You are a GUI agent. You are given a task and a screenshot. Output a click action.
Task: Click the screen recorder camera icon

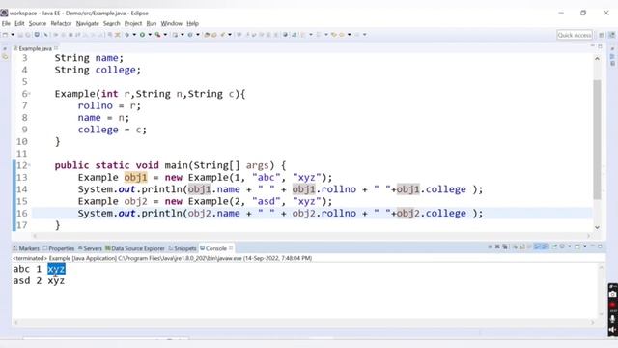[612, 294]
